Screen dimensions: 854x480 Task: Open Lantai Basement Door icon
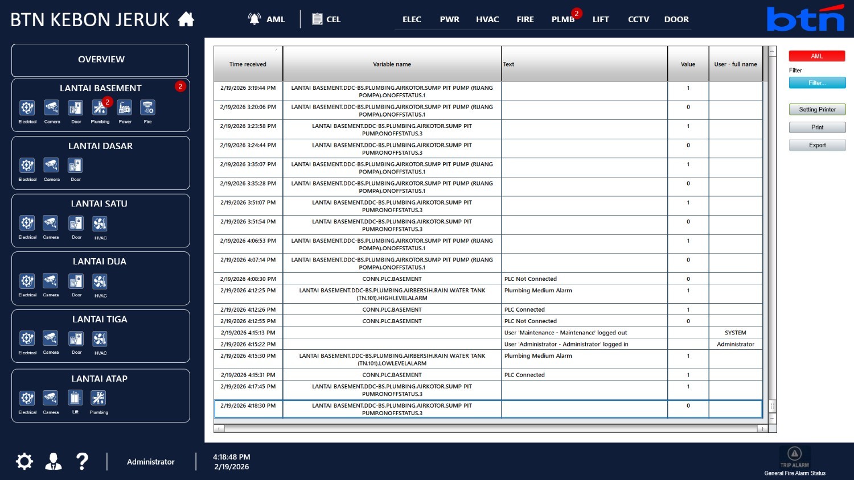(76, 107)
